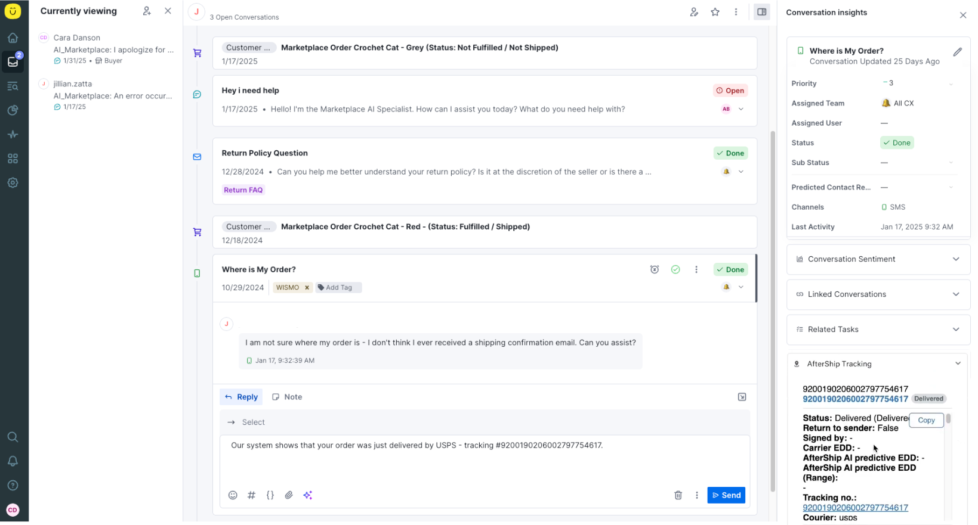The width and height of the screenshot is (978, 525).
Task: Click the magnifier search icon at sidebar bottom
Action: click(13, 437)
